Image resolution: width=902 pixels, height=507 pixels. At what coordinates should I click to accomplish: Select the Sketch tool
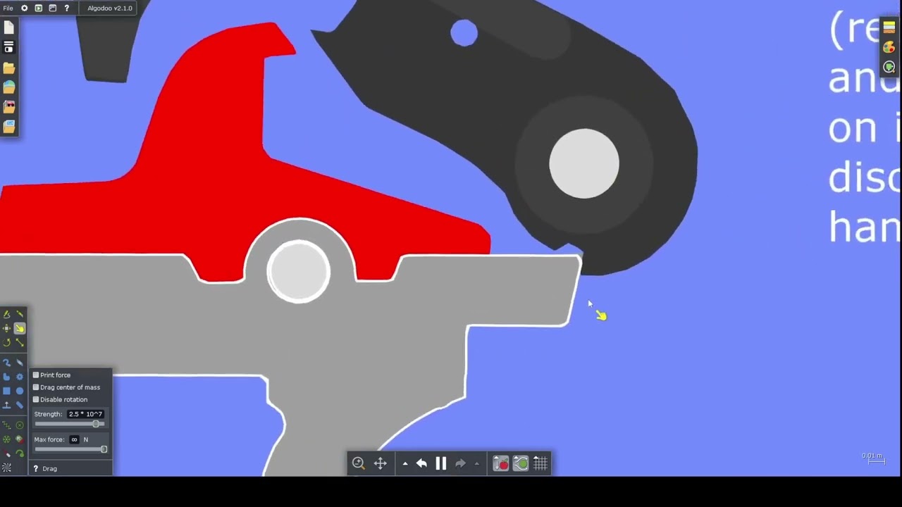[6, 314]
